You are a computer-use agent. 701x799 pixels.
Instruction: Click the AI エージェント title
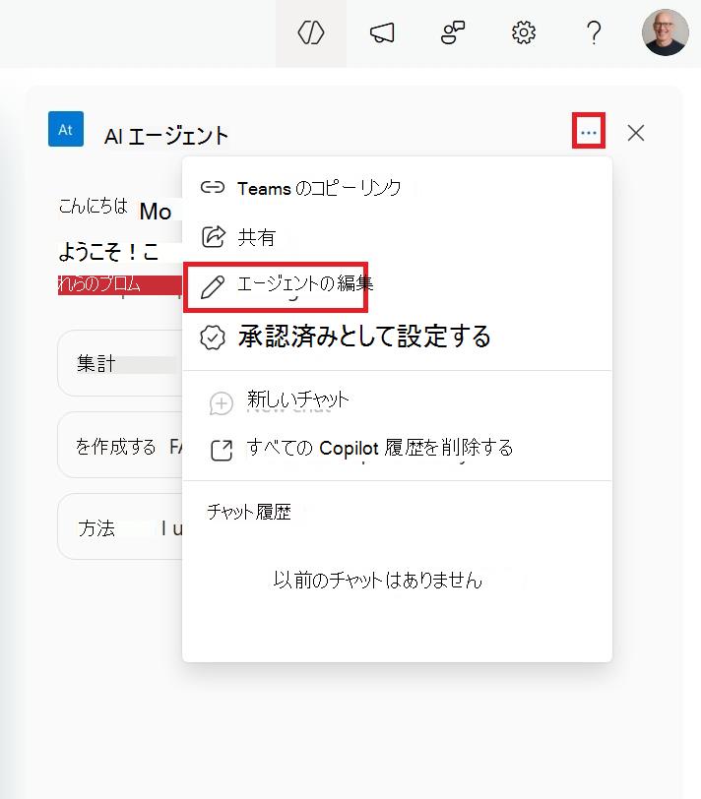tap(166, 136)
